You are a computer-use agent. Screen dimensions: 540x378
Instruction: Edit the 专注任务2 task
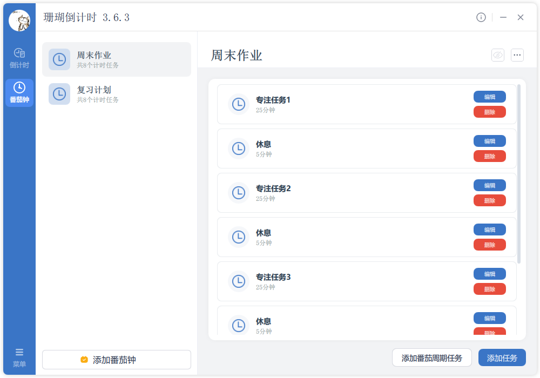[489, 185]
